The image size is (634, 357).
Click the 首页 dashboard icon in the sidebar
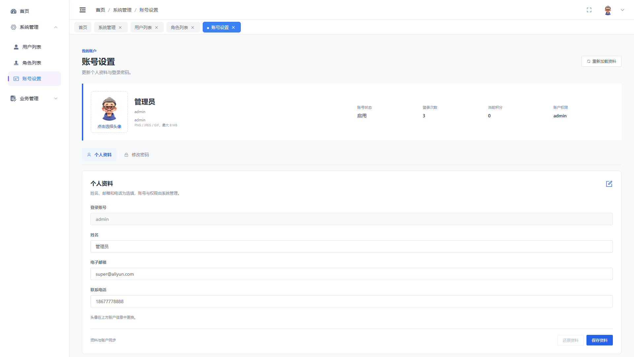14,11
